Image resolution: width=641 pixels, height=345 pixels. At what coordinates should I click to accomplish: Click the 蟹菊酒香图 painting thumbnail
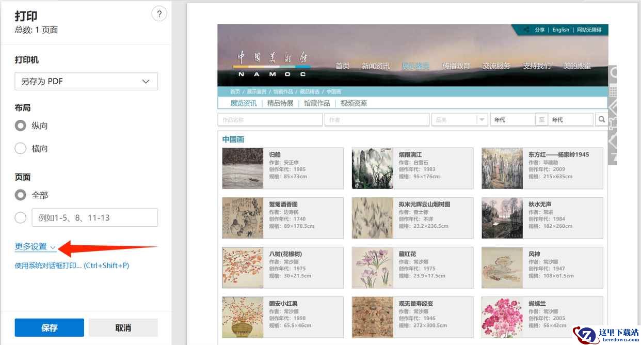pyautogui.click(x=243, y=218)
